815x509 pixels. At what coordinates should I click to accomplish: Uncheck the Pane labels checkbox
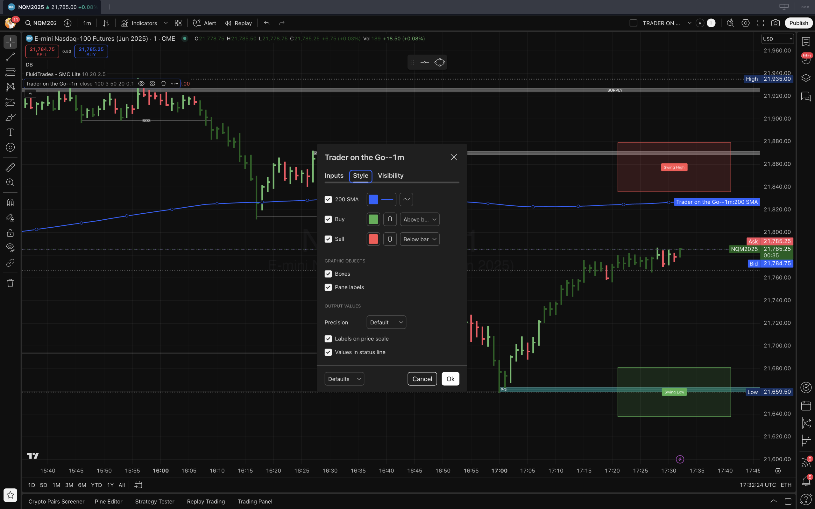point(328,287)
